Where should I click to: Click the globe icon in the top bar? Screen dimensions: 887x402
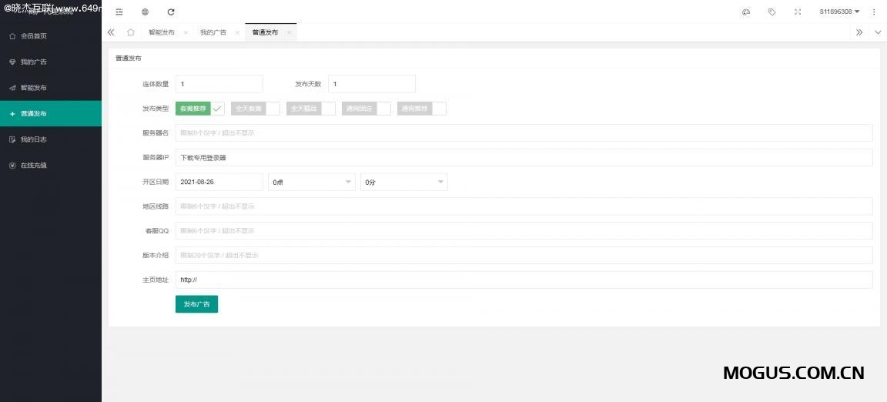tap(145, 12)
